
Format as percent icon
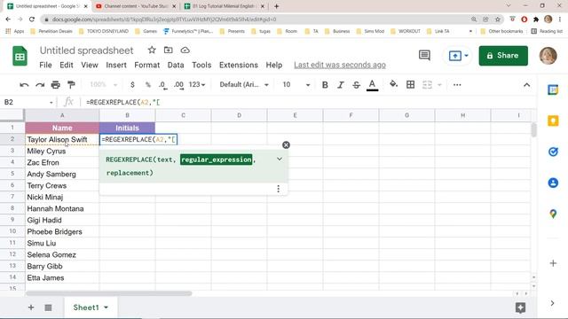point(148,85)
